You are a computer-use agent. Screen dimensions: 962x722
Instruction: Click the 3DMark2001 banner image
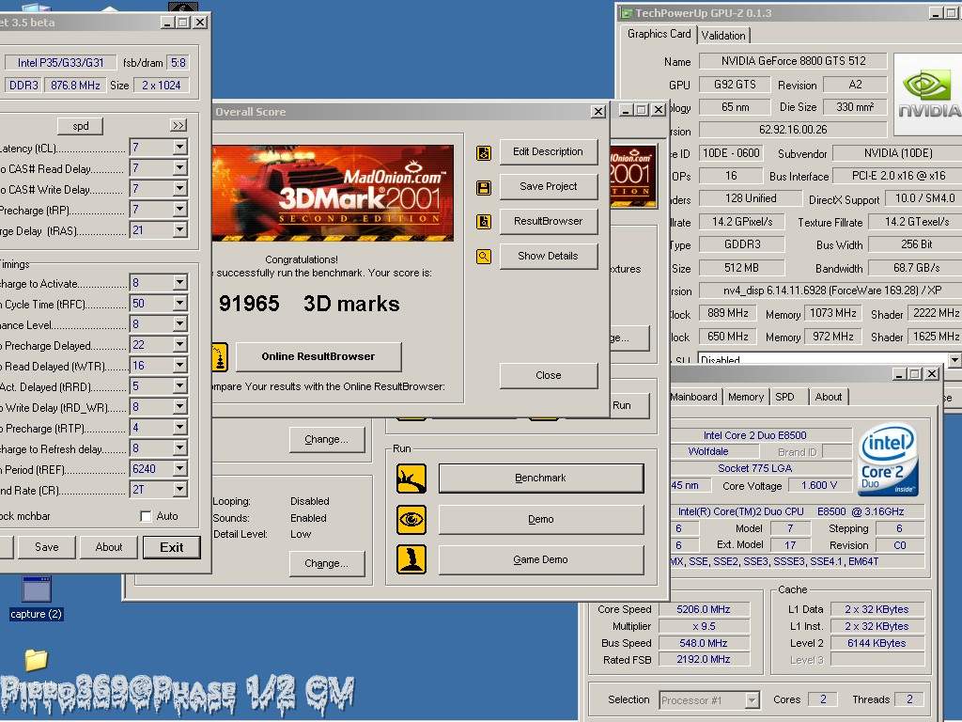[333, 193]
